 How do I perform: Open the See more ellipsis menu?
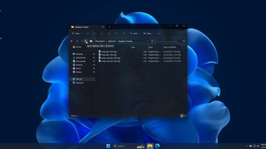coord(159,34)
